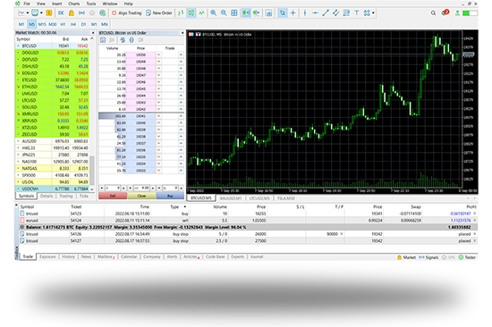Viewport: 492px width, 327px height.
Task: Click the zoom out magnifier icon
Action: click(224, 13)
